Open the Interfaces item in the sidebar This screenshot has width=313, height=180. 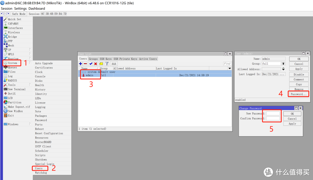(15, 28)
